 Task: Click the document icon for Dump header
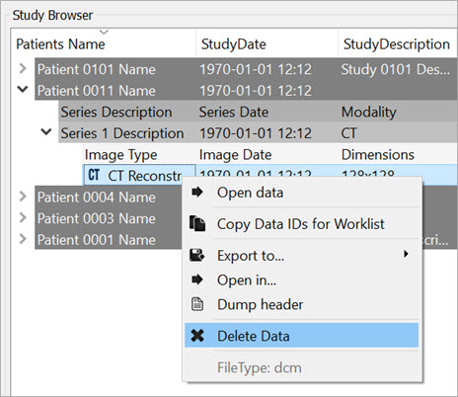(x=197, y=304)
